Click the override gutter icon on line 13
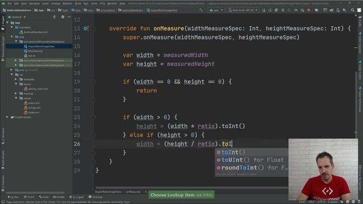The width and height of the screenshot is (363, 204). [x=86, y=28]
